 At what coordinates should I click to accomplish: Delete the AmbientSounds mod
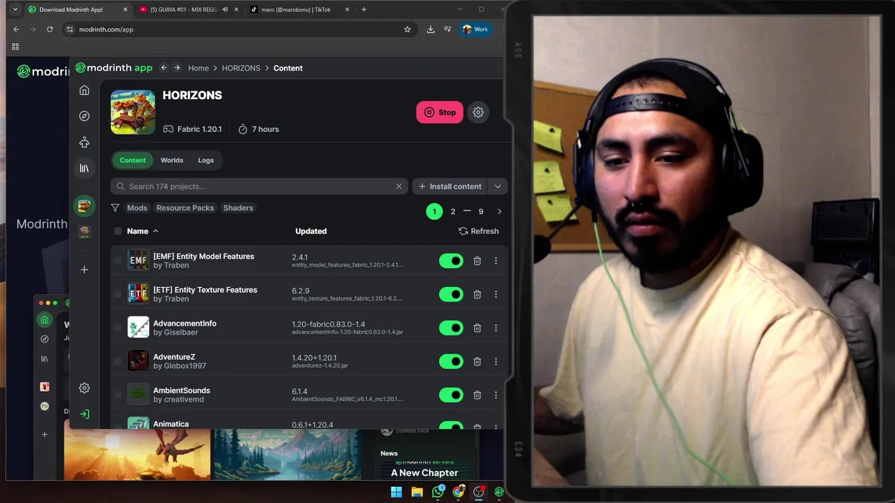(x=477, y=395)
